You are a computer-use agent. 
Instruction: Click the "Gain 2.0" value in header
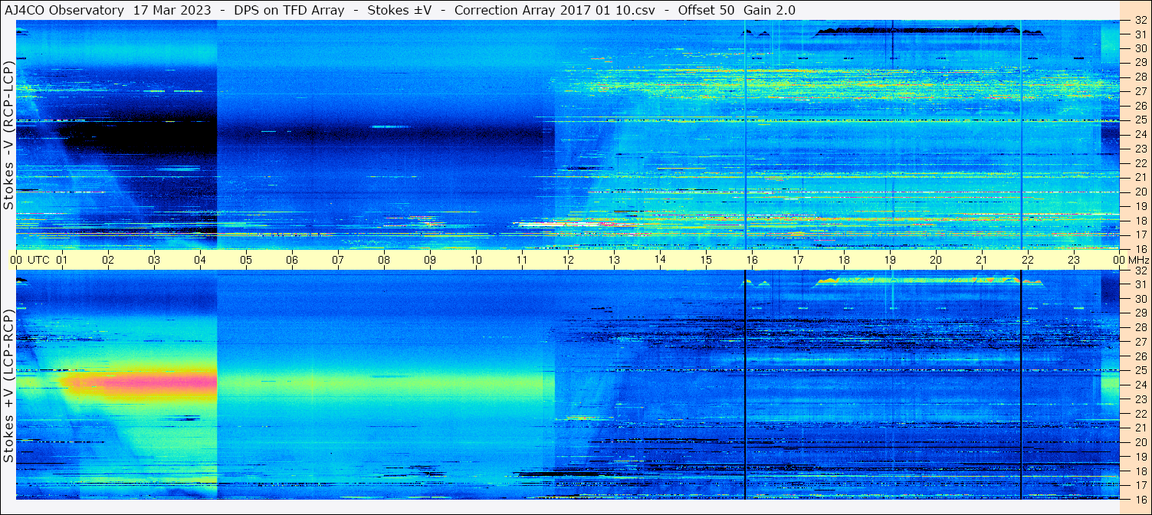(x=770, y=10)
